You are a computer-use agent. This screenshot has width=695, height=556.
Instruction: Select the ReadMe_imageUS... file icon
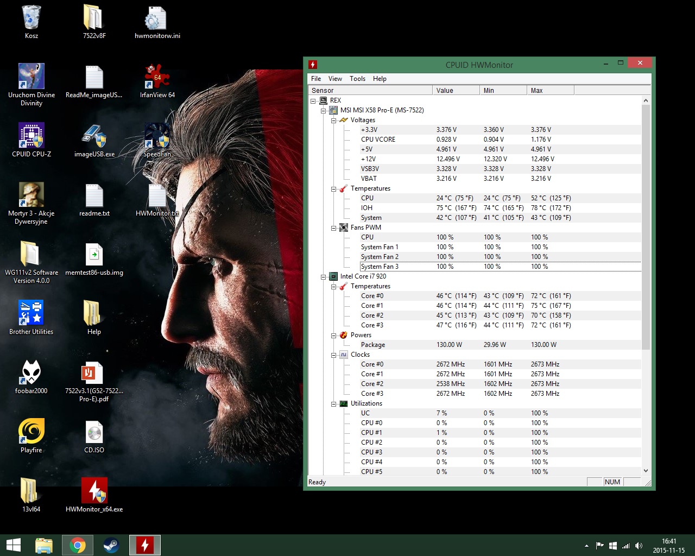point(93,77)
